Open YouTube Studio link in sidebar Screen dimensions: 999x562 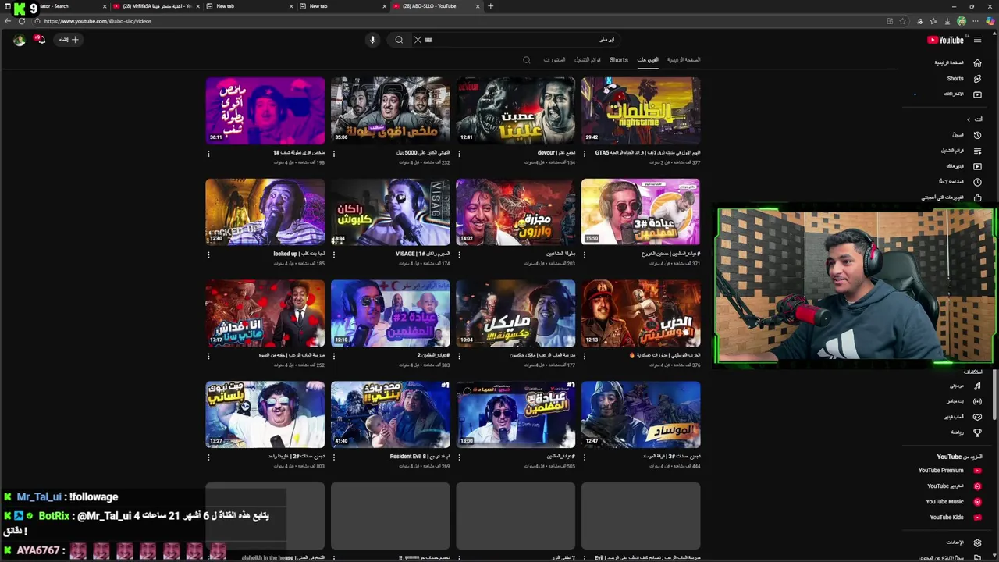click(945, 486)
